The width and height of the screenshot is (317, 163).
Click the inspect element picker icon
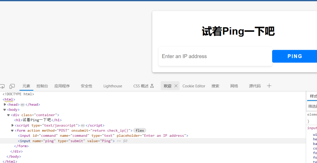[2, 86]
